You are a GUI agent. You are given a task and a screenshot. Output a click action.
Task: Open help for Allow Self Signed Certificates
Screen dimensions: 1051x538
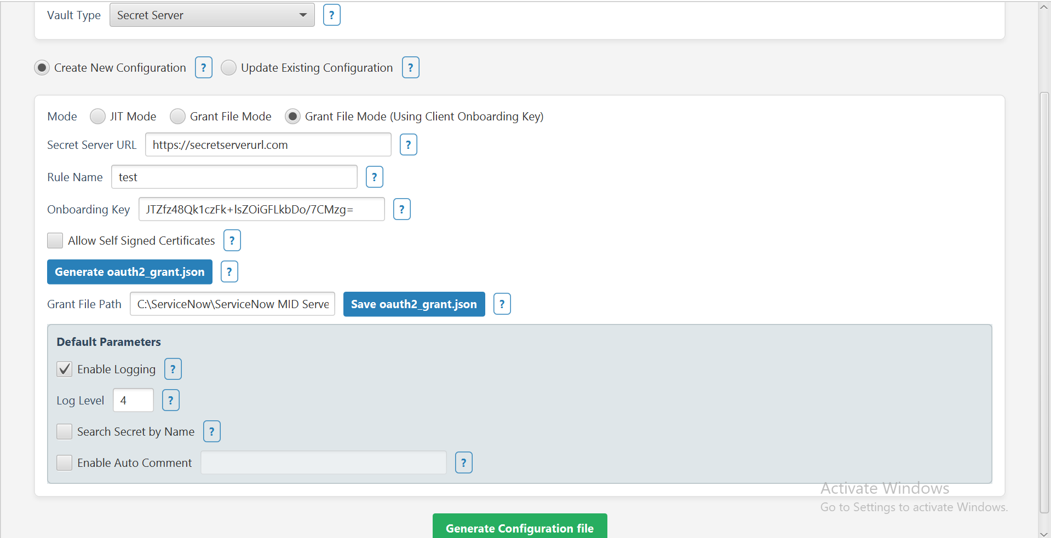pos(232,241)
